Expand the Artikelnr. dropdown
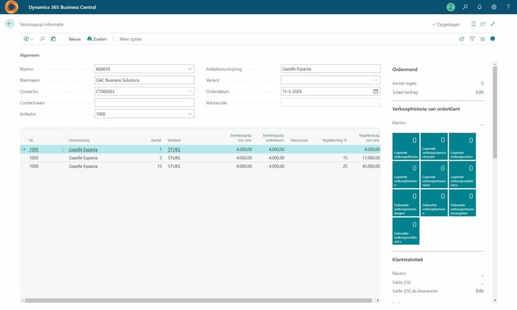The width and height of the screenshot is (517, 310). (x=190, y=114)
